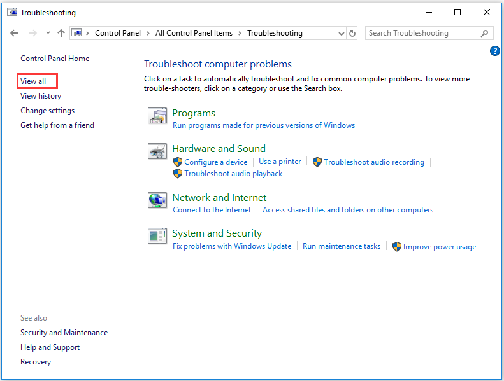
Task: Open Control Panel Home link
Action: pyautogui.click(x=55, y=59)
